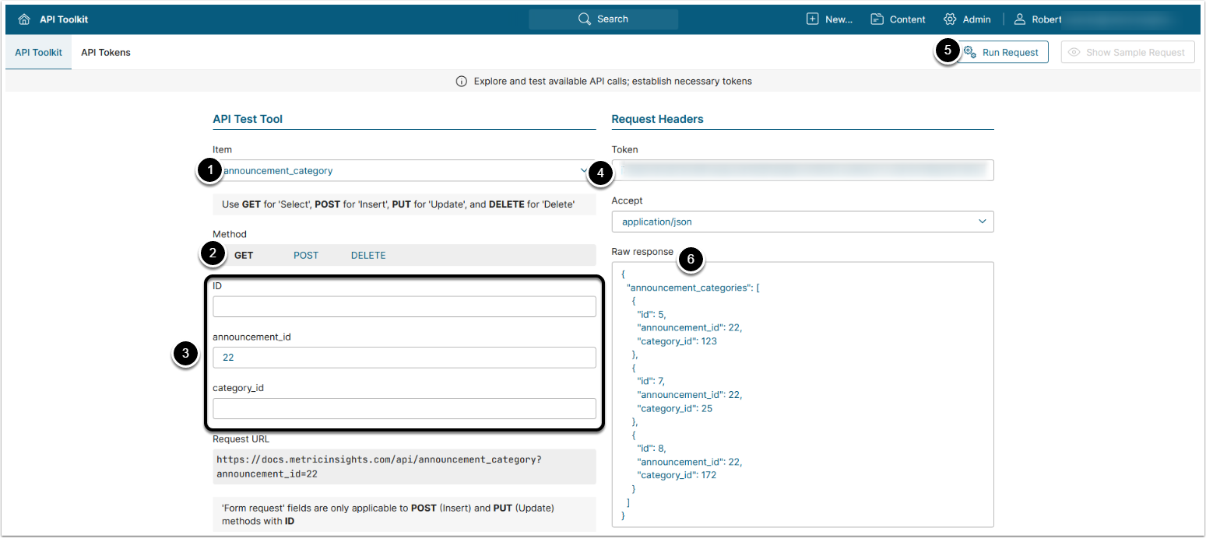Click the info icon in banner

[461, 81]
